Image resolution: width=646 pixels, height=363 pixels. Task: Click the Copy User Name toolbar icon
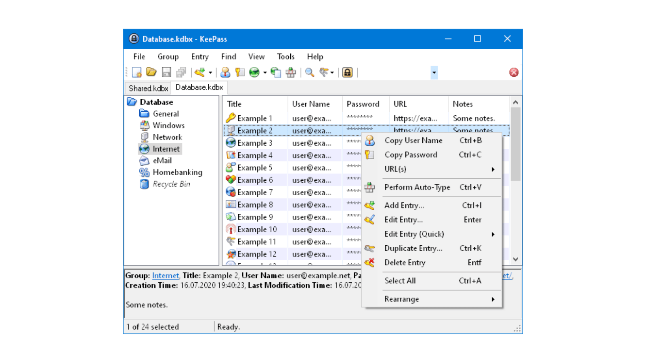point(225,72)
